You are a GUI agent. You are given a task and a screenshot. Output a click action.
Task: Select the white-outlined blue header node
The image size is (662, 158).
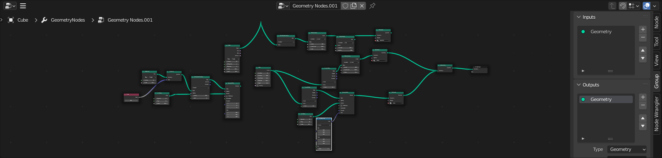[x=324, y=134]
